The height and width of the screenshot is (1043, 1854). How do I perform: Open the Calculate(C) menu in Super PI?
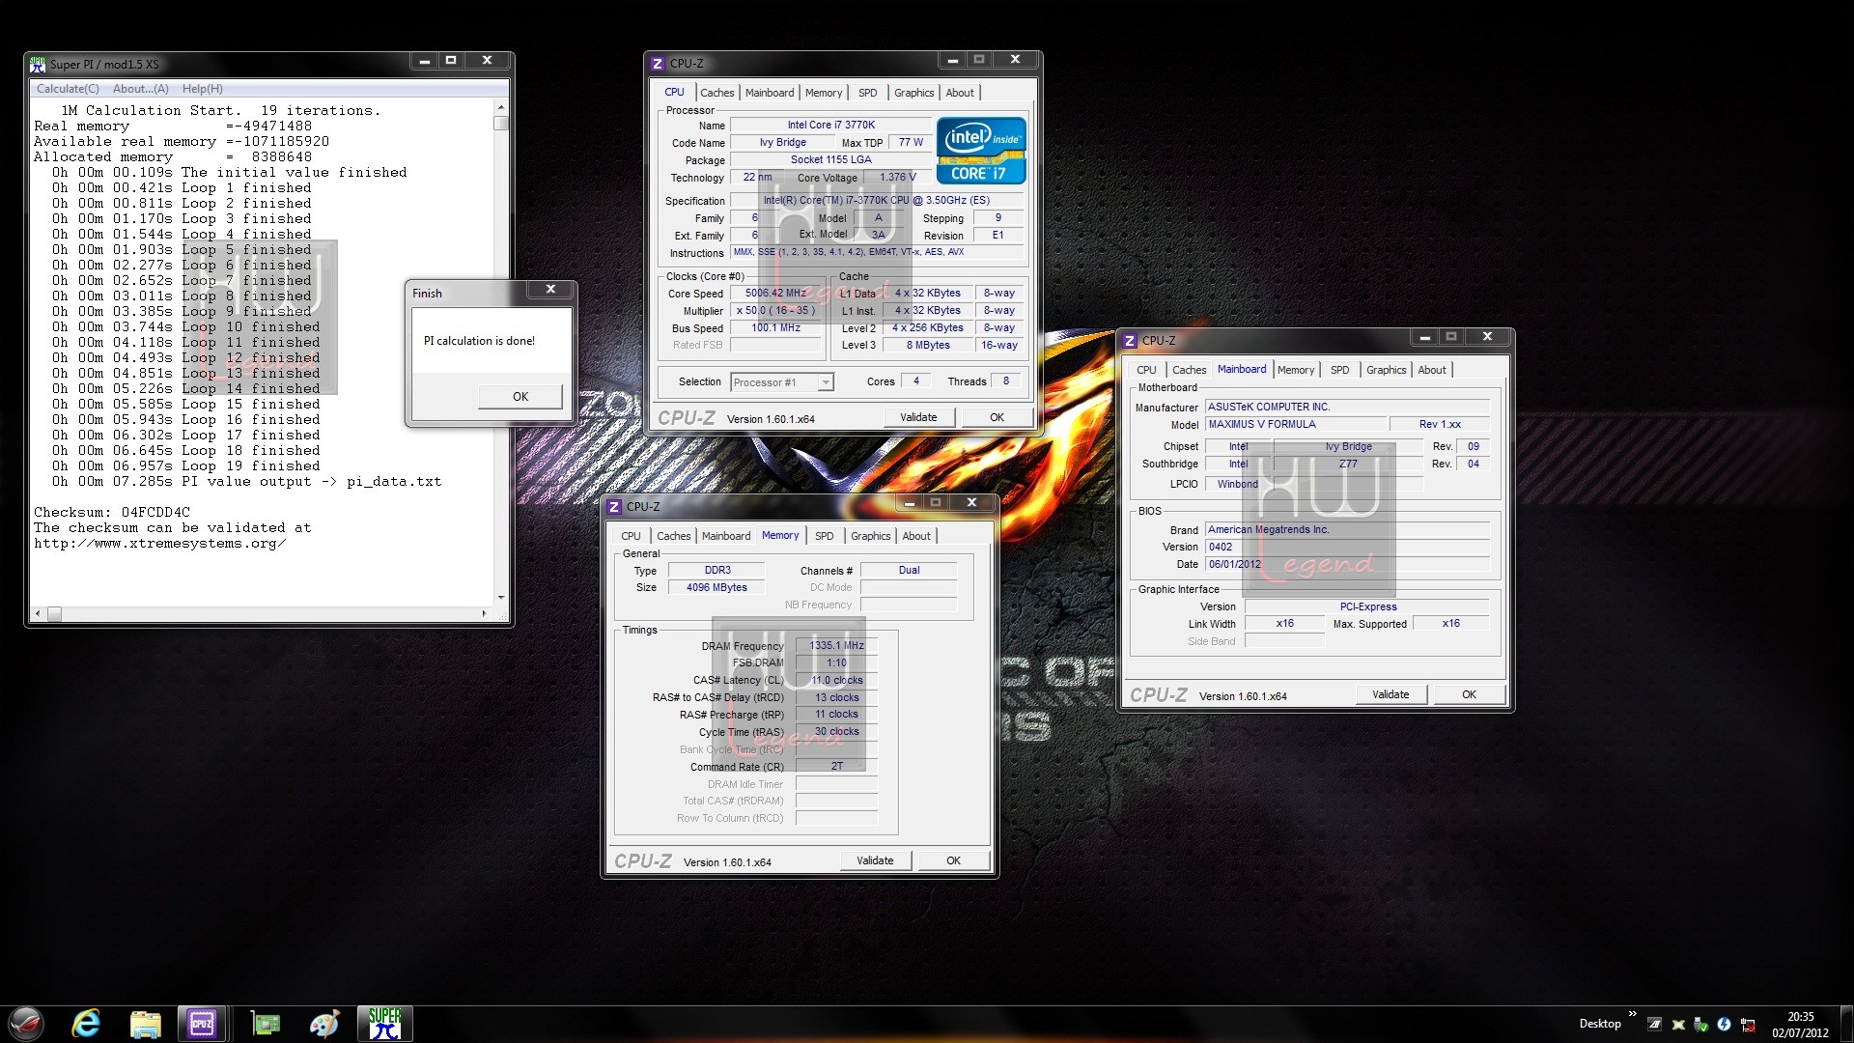click(x=68, y=89)
